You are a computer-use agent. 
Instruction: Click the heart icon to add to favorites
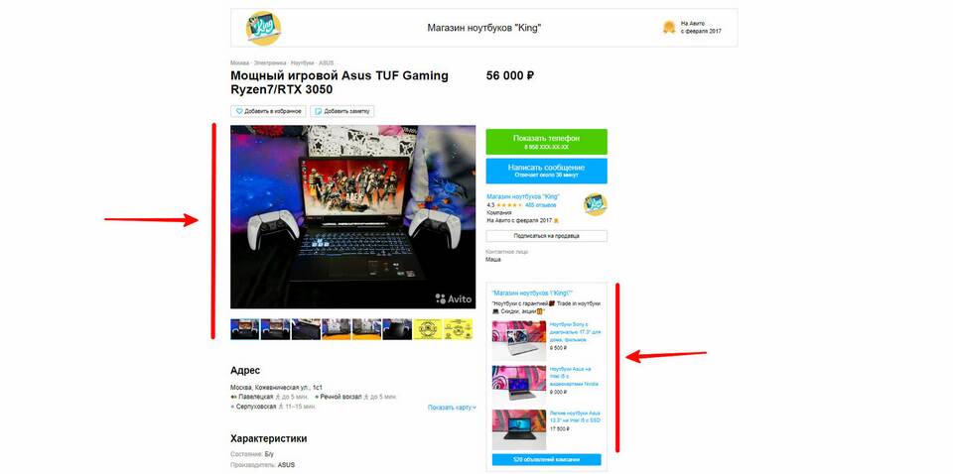pyautogui.click(x=239, y=111)
